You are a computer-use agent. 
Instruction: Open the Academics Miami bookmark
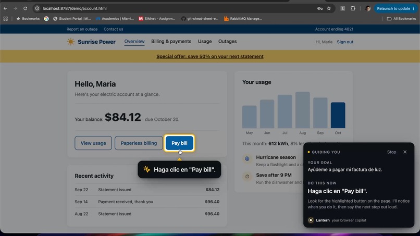[115, 18]
